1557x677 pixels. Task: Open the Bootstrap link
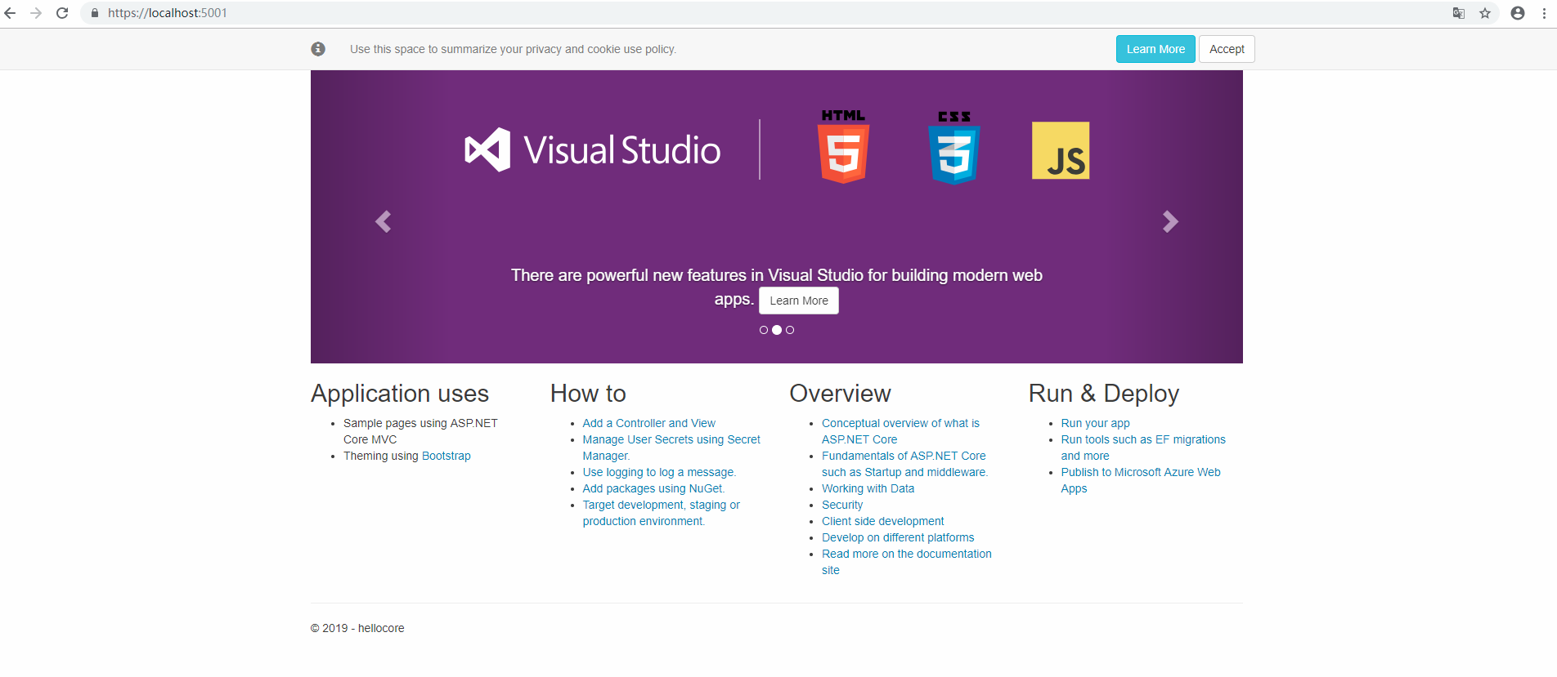coord(446,456)
